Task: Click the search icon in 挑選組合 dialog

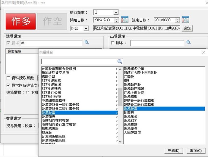Action: coord(120,61)
